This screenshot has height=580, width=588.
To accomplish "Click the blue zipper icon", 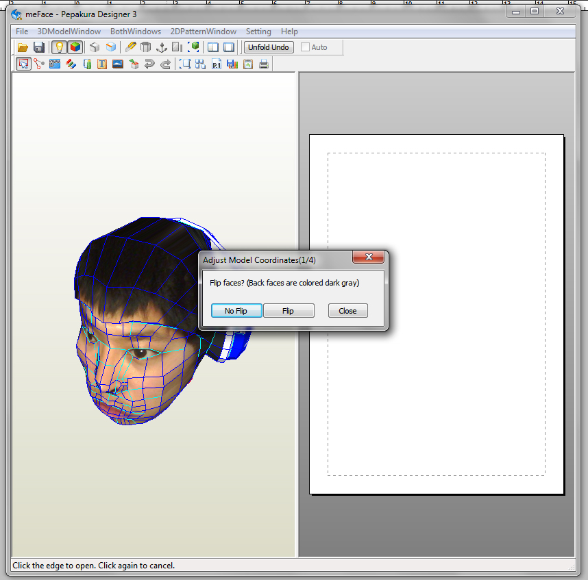I will [55, 64].
